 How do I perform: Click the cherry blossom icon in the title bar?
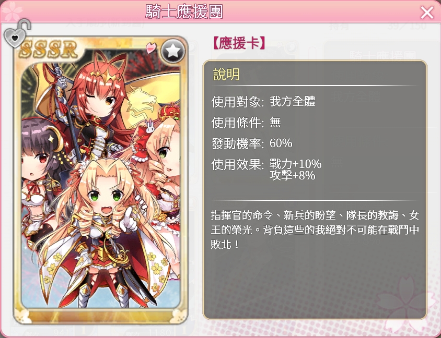[x=11, y=11]
